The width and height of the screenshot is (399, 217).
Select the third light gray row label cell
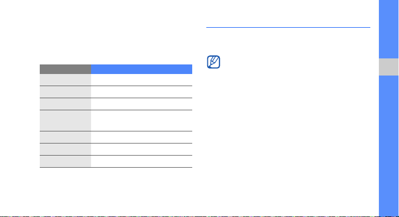(65, 104)
